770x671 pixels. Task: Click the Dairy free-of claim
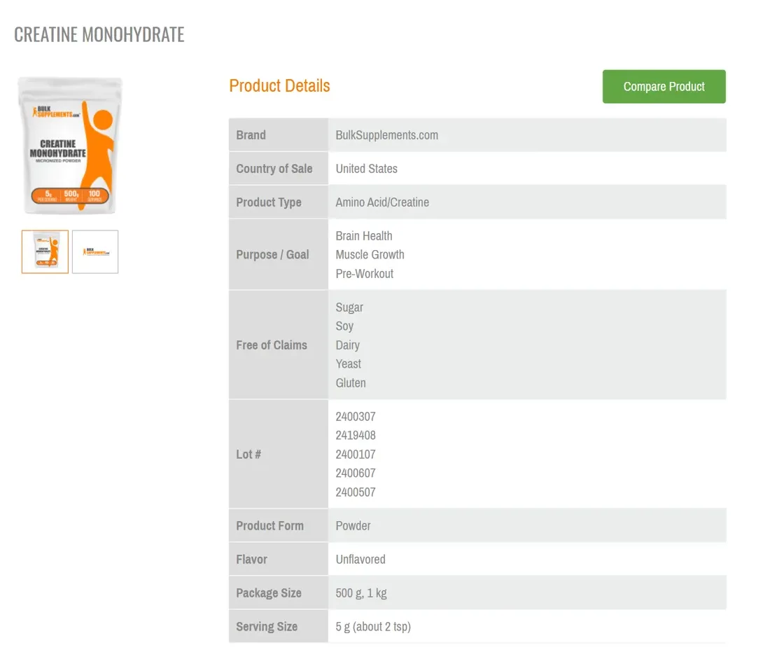pos(348,345)
